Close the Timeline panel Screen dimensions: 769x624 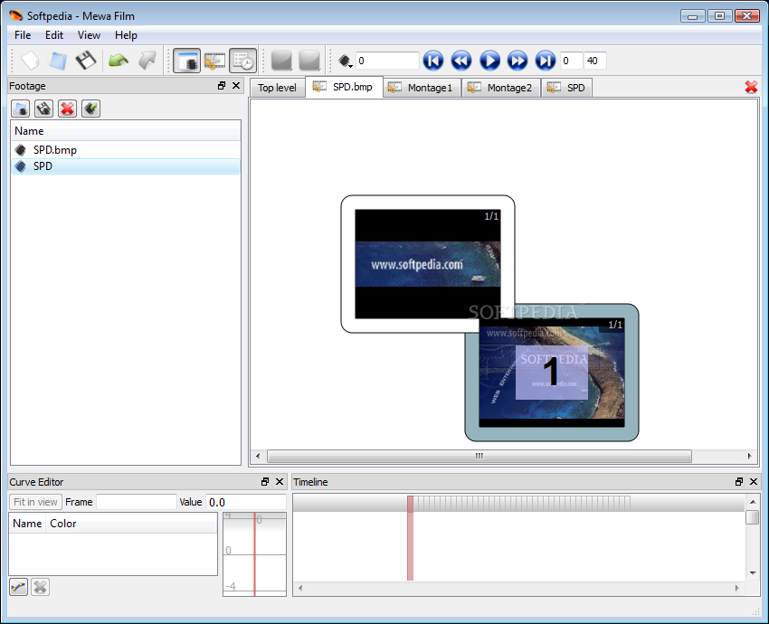(x=754, y=482)
